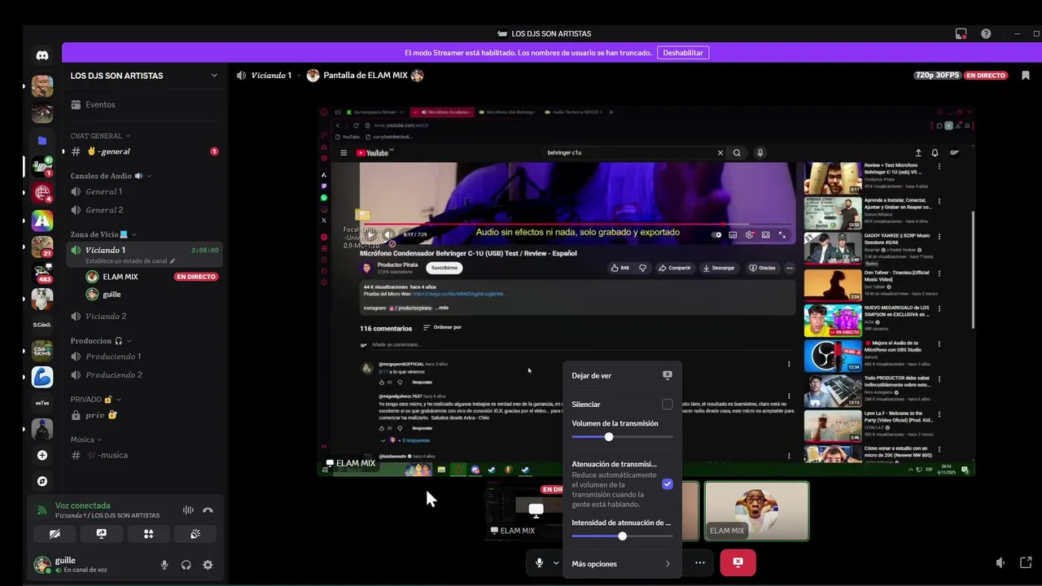Join Produciendo 1 voice channel
1042x586 pixels.
coord(144,356)
